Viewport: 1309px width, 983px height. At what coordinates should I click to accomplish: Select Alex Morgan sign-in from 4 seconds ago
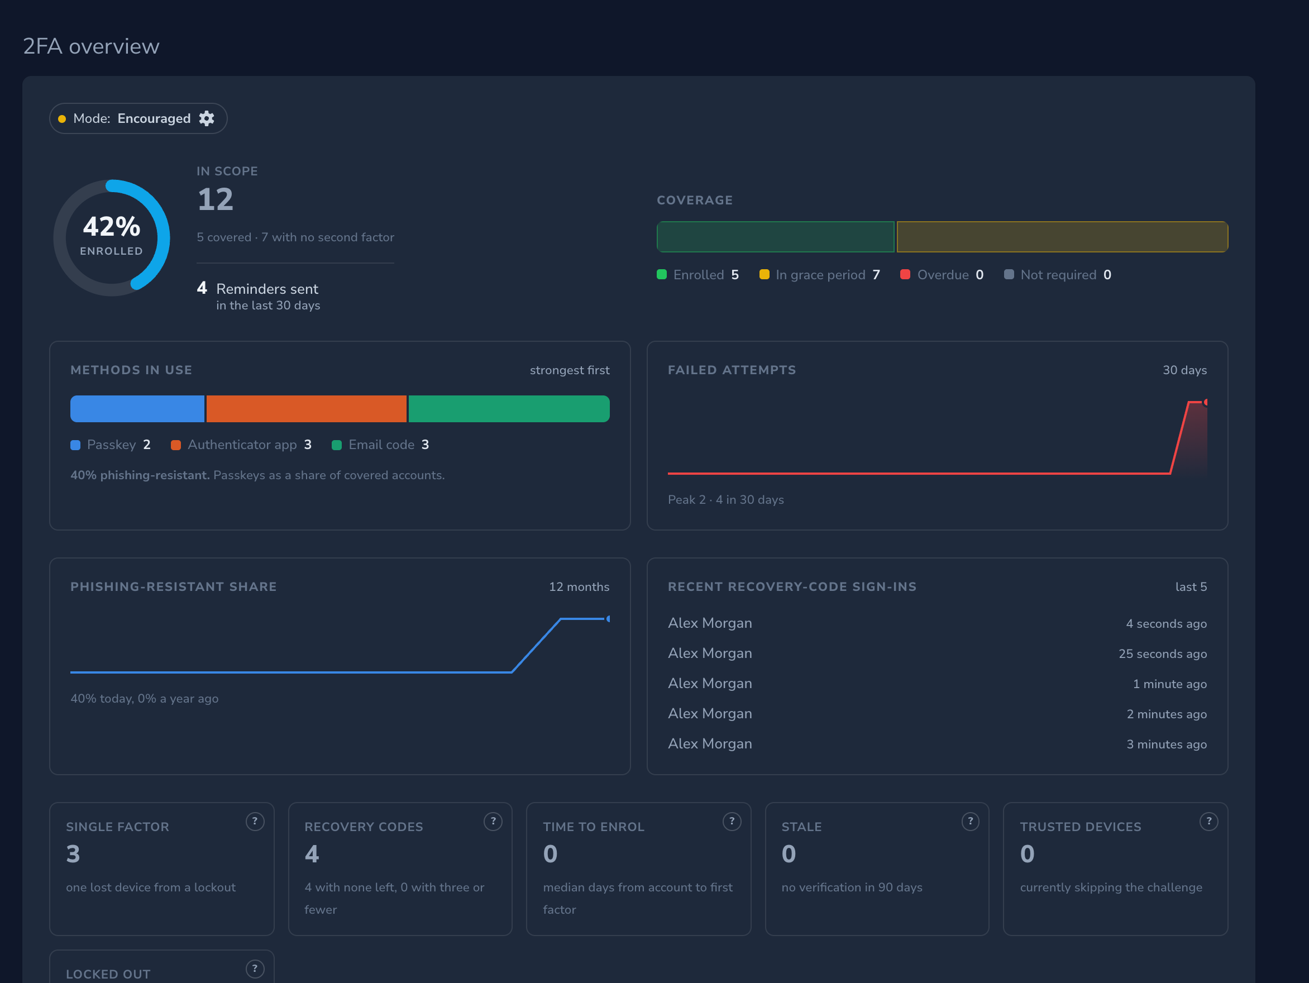coord(938,623)
